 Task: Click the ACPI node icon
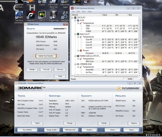tap(78, 20)
